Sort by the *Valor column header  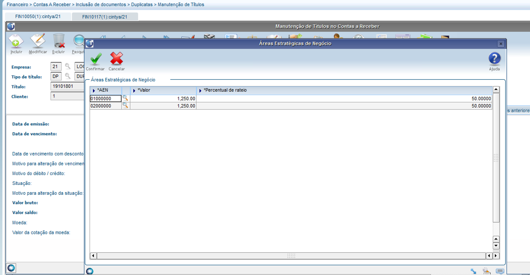[x=163, y=90]
